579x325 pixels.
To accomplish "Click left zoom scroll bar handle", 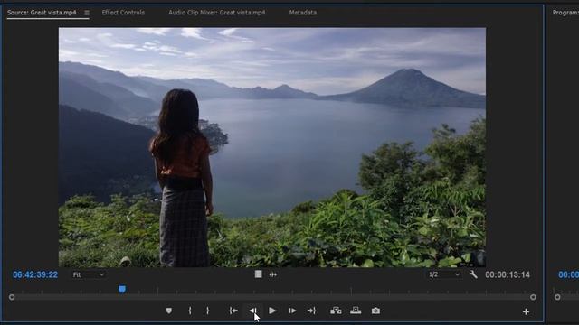I will click(x=12, y=297).
